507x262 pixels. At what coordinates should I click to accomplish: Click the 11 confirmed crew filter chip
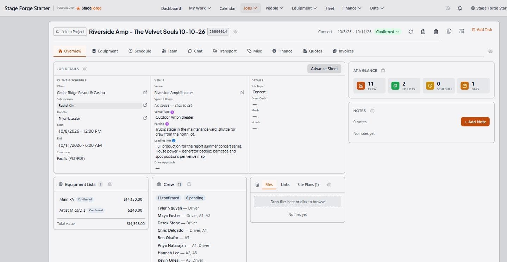(168, 198)
